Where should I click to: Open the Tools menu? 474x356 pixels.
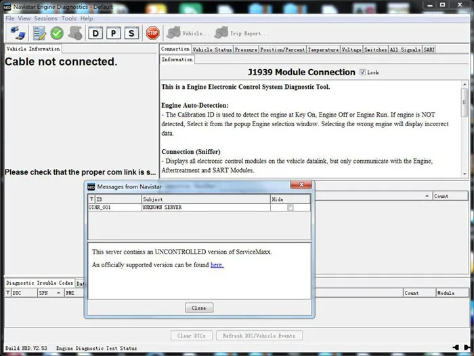(69, 18)
